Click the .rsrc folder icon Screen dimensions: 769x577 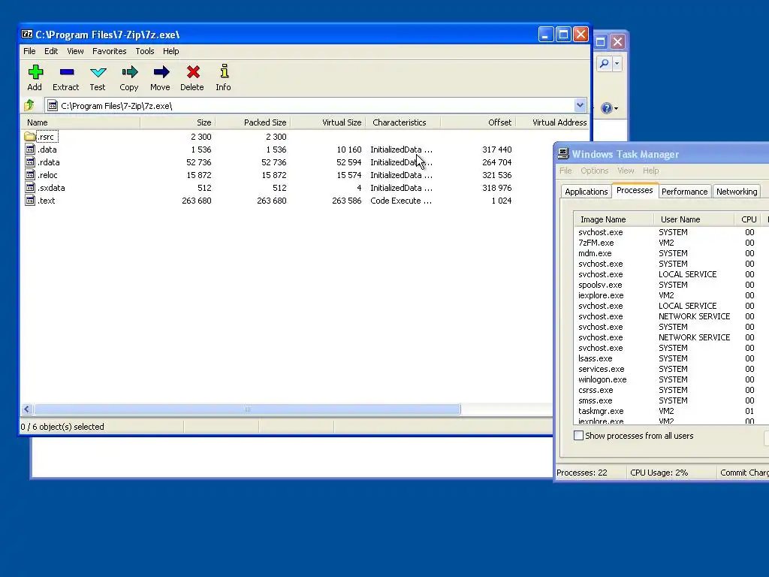click(30, 137)
